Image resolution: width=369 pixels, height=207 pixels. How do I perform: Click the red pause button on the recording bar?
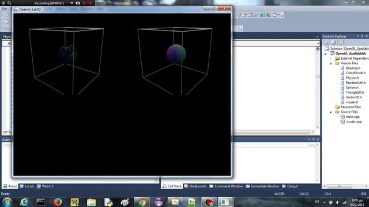click(85, 3)
